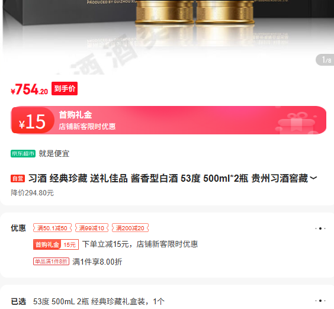Tap the 单品满1件8折 promotion tag

point(51,261)
